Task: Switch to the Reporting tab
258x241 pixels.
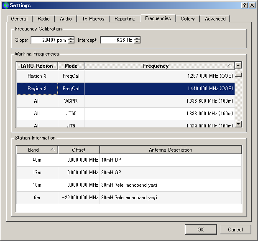Action: [x=125, y=19]
